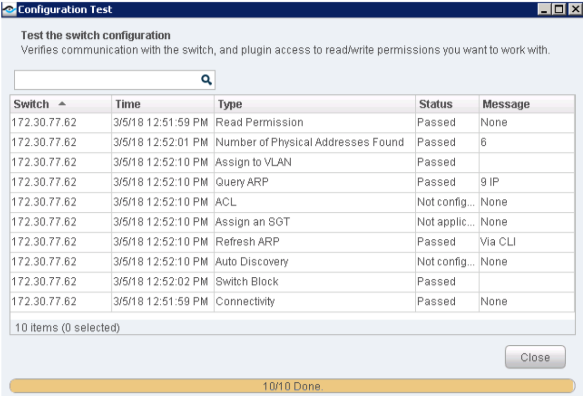Select the Assign an SGT row
The image size is (584, 396).
pos(253,222)
